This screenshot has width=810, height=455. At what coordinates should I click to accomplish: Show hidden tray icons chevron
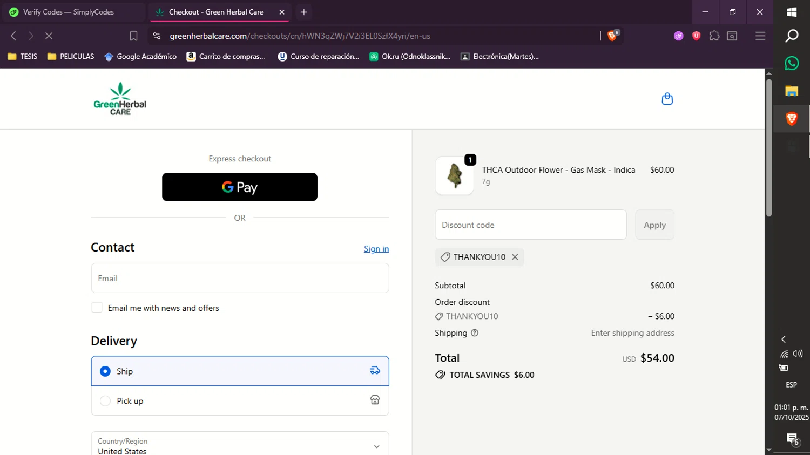pyautogui.click(x=784, y=339)
